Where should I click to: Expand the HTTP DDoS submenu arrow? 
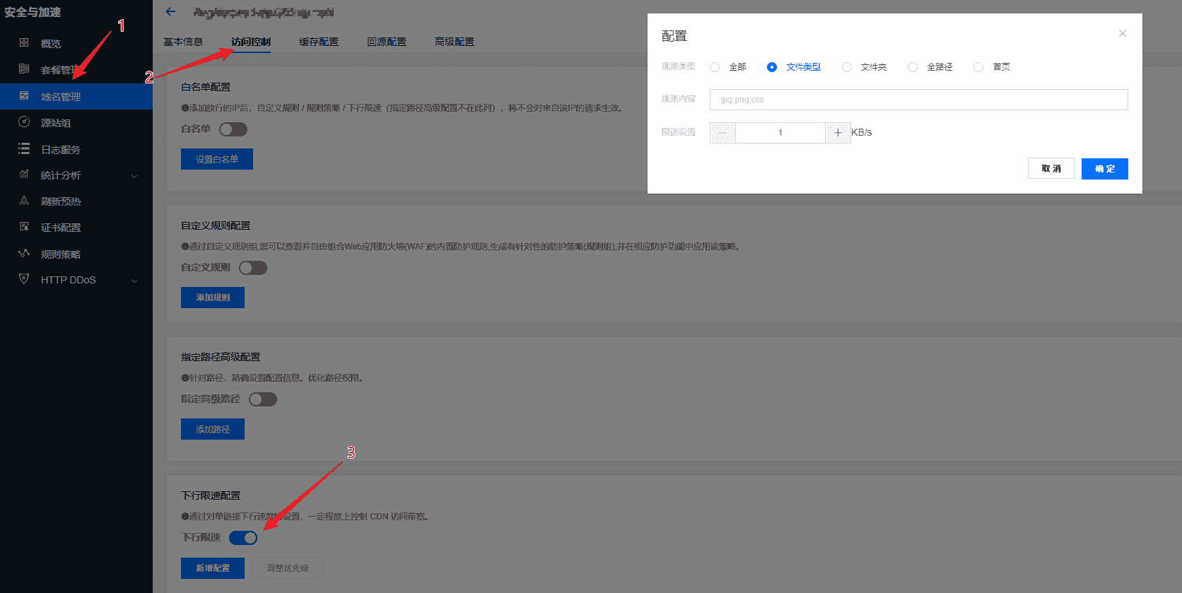click(134, 281)
